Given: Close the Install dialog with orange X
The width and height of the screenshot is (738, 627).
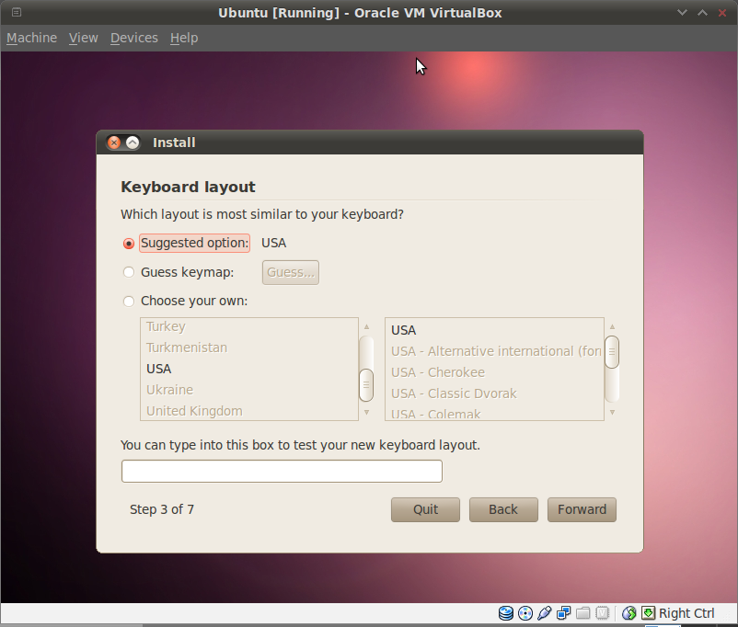Looking at the screenshot, I should click(114, 142).
